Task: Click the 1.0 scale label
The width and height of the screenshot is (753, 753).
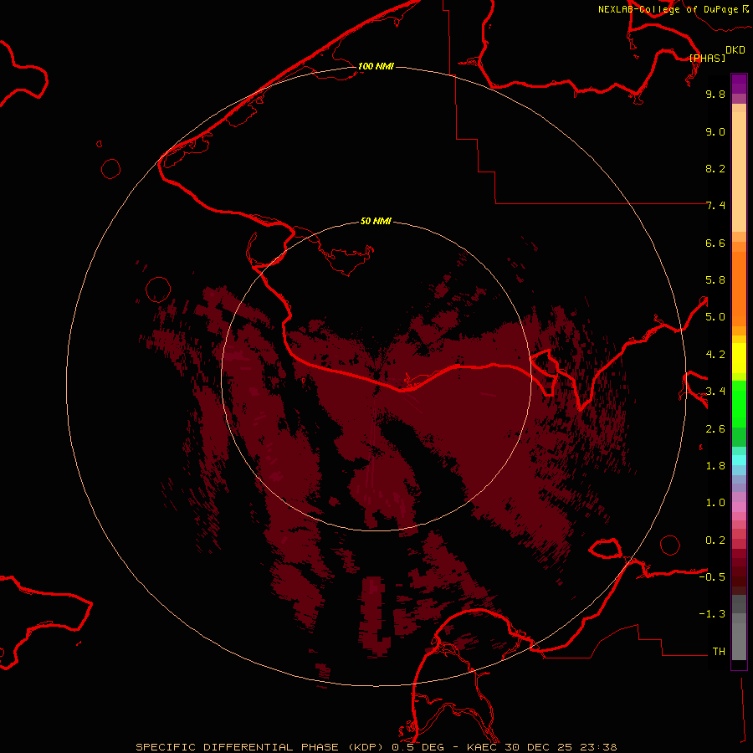Action: point(715,503)
